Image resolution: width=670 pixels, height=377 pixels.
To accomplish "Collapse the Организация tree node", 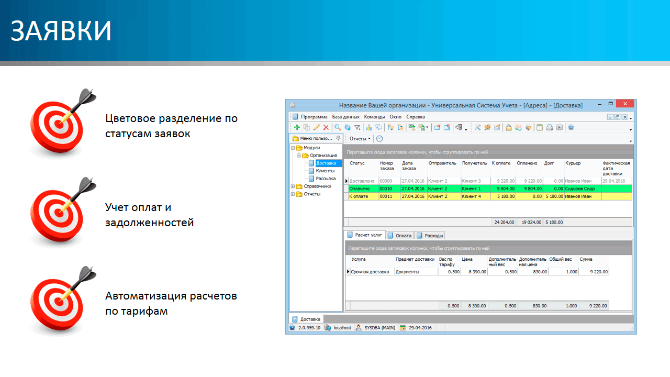I will 298,156.
